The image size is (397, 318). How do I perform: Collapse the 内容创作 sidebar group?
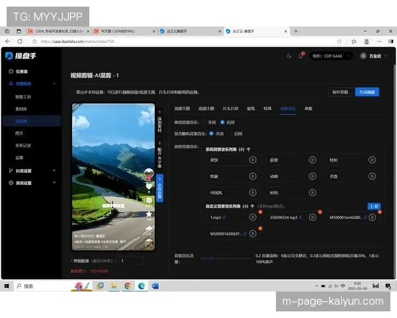click(x=54, y=83)
